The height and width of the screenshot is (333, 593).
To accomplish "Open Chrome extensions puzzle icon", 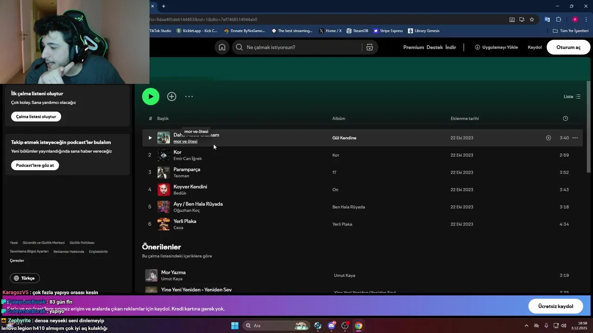I will (x=558, y=19).
